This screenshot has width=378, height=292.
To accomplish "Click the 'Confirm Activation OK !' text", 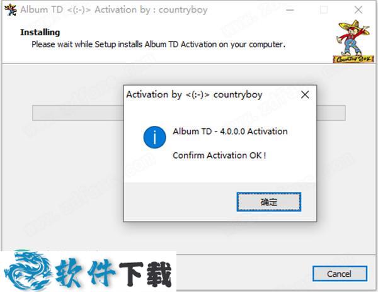I will point(219,155).
